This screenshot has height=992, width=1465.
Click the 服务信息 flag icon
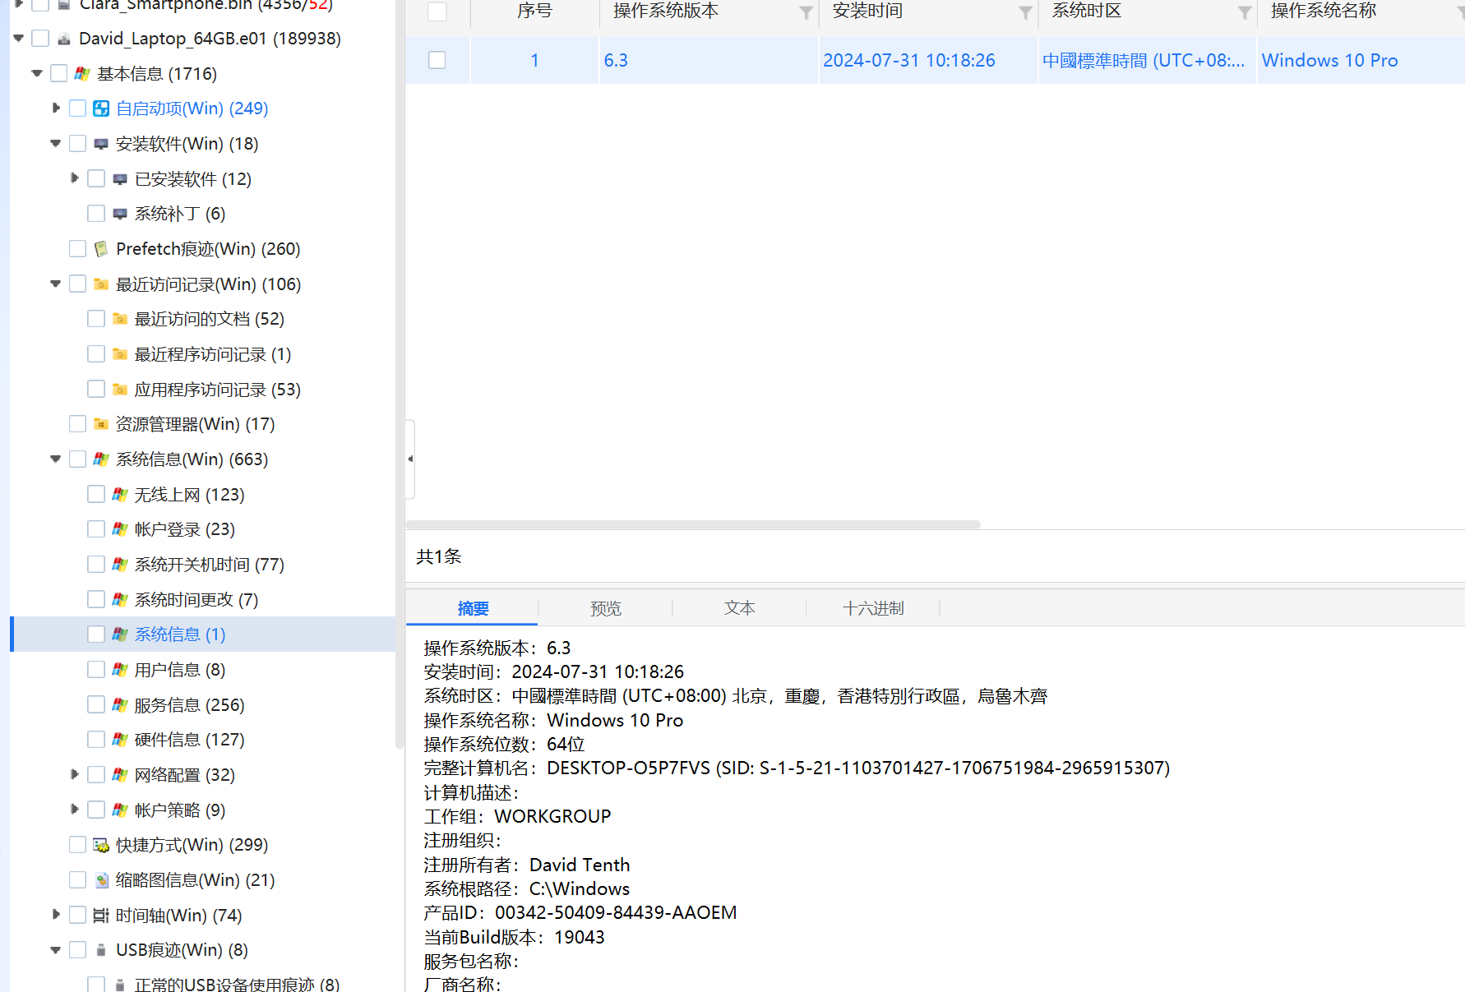point(120,705)
